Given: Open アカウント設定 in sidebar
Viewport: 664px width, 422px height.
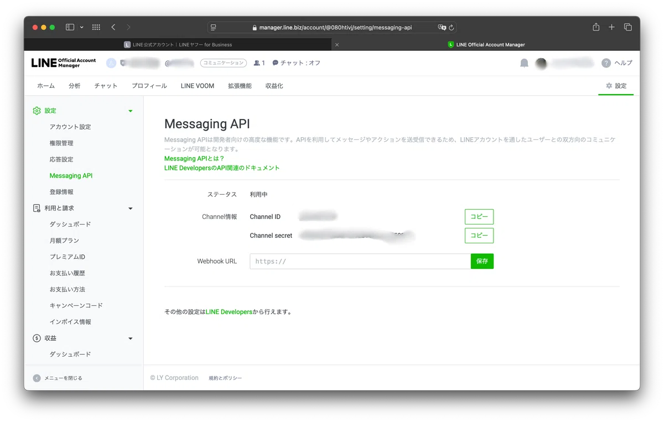Looking at the screenshot, I should coord(70,127).
